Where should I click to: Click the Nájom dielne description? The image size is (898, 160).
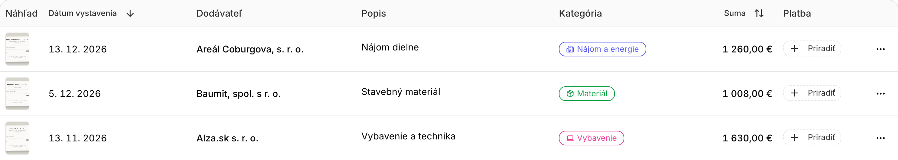[390, 47]
